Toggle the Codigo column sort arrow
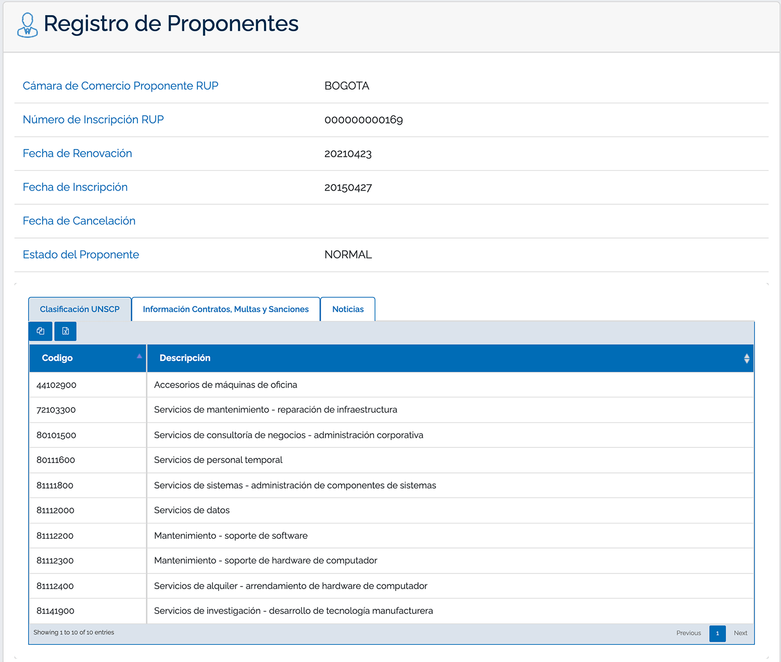The image size is (781, 662). (139, 356)
